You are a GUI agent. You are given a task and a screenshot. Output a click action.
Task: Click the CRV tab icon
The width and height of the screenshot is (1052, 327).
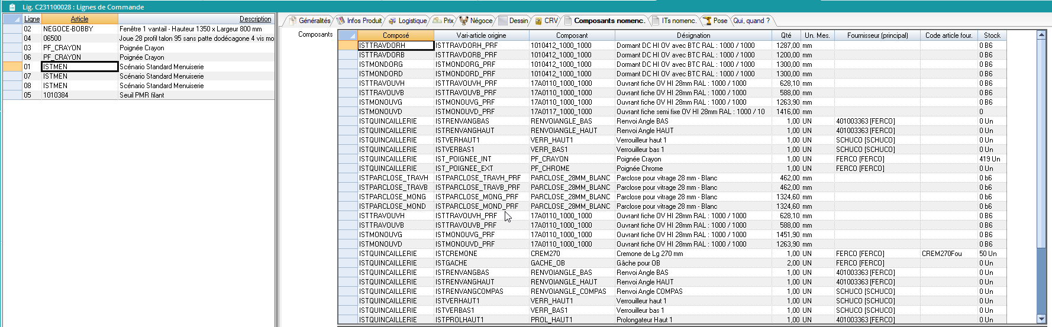tap(538, 21)
